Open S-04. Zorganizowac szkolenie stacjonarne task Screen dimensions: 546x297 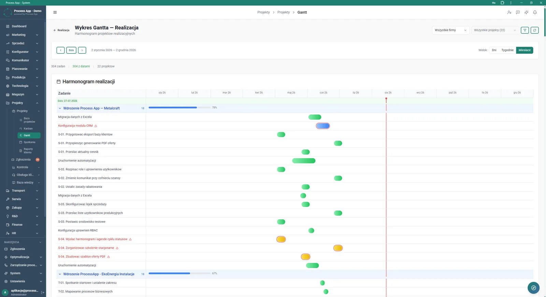(x=86, y=248)
